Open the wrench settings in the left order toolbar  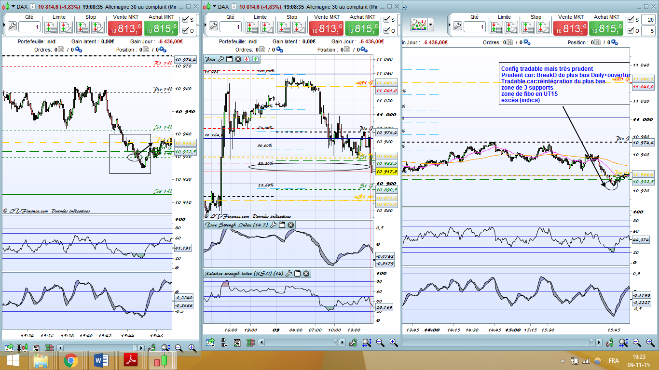point(11,26)
